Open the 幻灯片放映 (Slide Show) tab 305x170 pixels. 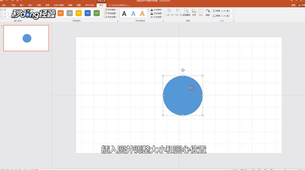click(x=59, y=5)
